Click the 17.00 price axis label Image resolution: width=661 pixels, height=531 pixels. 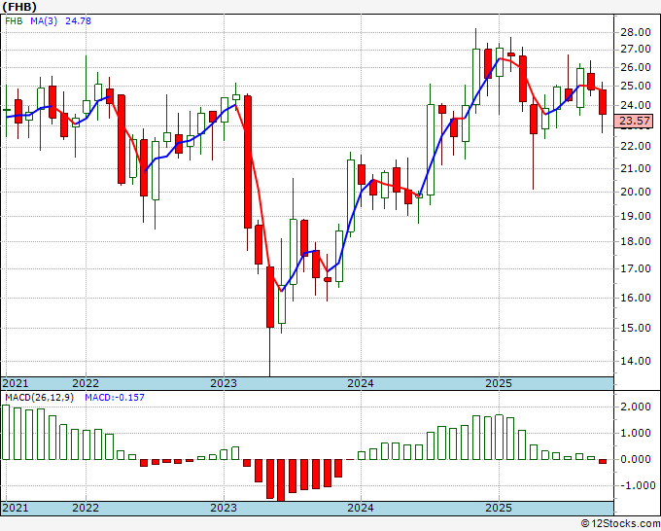pyautogui.click(x=636, y=268)
